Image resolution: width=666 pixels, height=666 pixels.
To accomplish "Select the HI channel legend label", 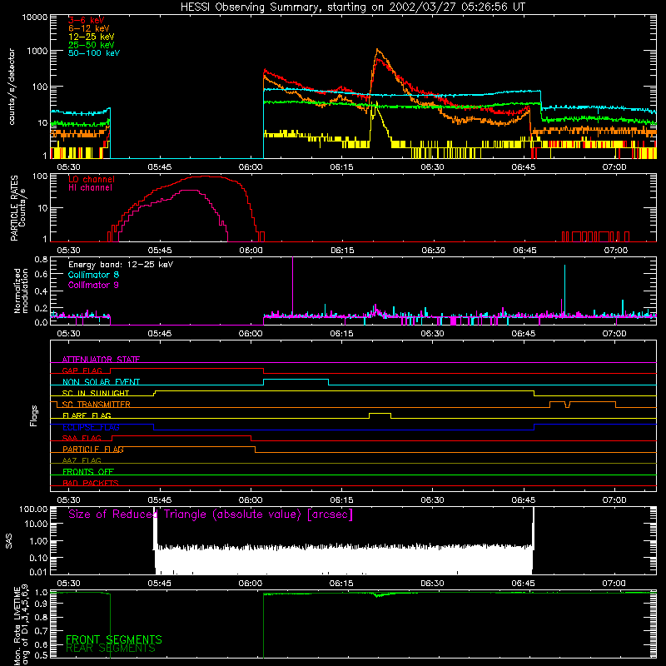I will click(90, 188).
